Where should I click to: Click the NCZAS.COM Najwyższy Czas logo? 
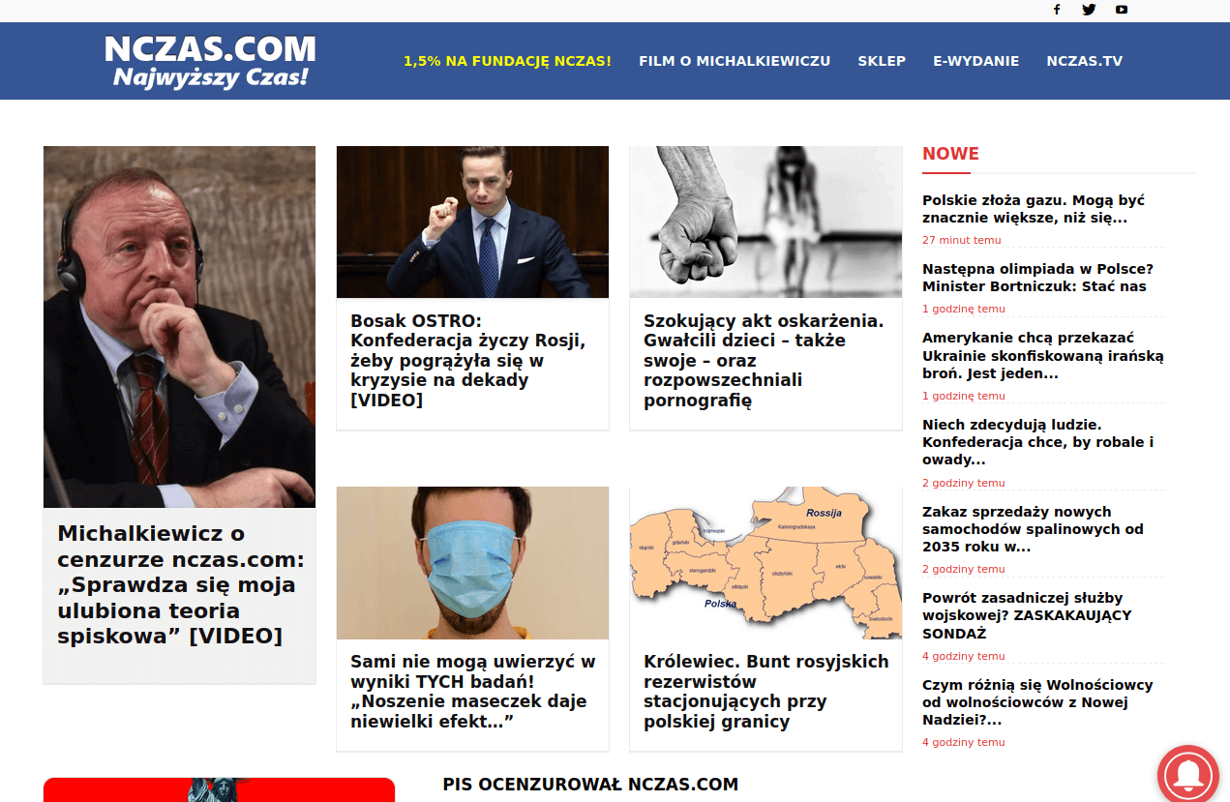tap(210, 61)
